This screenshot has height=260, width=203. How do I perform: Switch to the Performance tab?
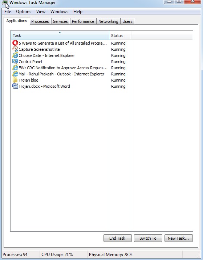coord(83,21)
